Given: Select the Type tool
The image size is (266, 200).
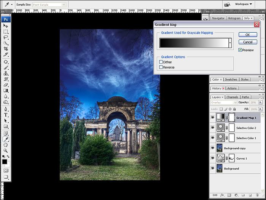Looking at the screenshot, I should point(6,115).
